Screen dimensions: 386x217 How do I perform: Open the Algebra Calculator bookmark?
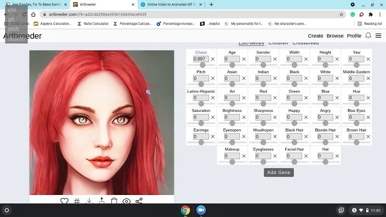53,24
